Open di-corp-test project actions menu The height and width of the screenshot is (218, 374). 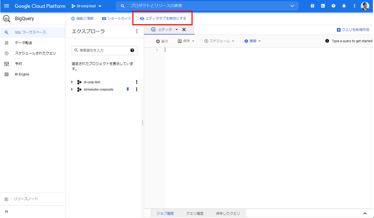pyautogui.click(x=136, y=82)
